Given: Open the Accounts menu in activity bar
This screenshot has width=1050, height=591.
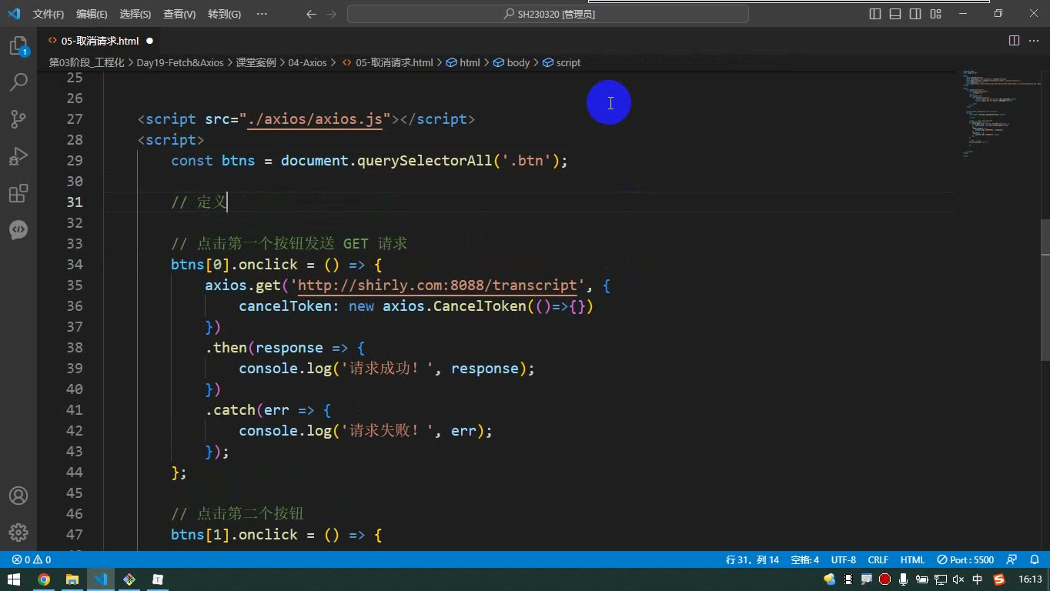Looking at the screenshot, I should pyautogui.click(x=18, y=496).
